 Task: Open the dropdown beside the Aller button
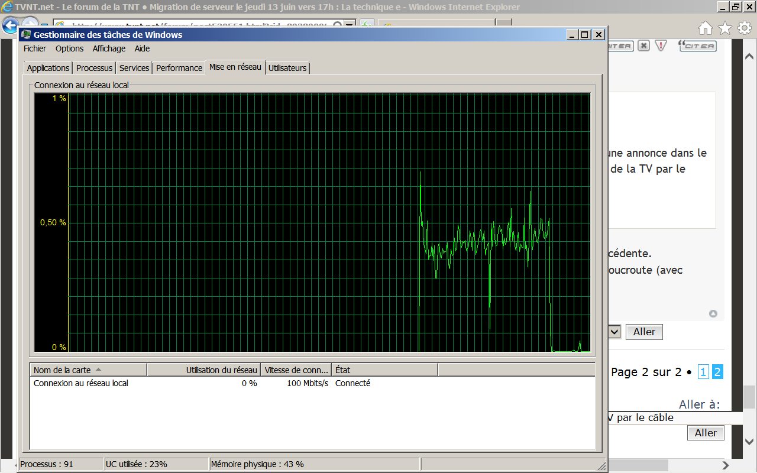[614, 332]
